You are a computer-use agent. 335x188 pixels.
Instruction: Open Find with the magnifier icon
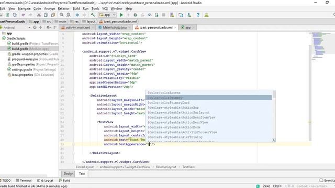[62, 15]
